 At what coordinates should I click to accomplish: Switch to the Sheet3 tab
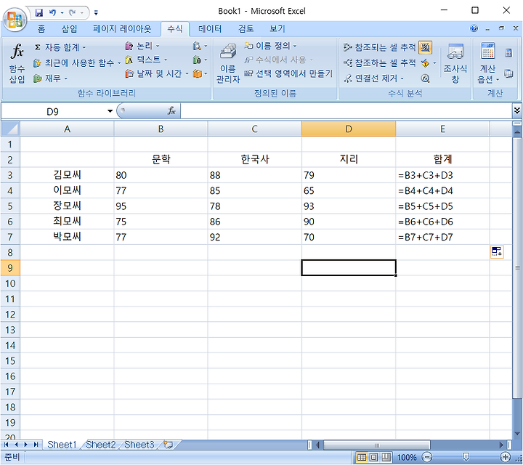click(139, 445)
